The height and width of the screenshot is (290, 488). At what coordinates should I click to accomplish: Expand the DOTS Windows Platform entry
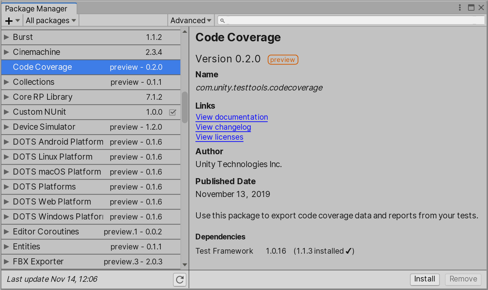click(x=6, y=217)
